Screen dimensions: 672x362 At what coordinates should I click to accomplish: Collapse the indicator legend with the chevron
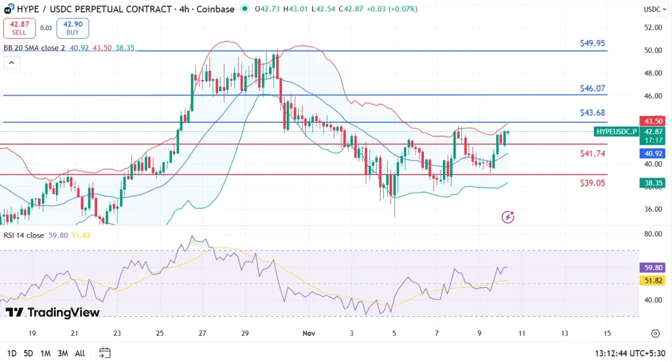click(11, 63)
